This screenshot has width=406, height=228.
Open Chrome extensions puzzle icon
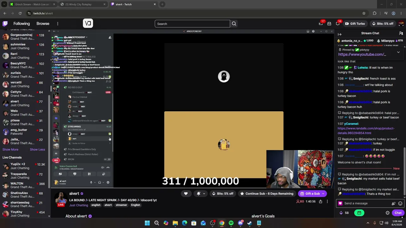tap(375, 13)
